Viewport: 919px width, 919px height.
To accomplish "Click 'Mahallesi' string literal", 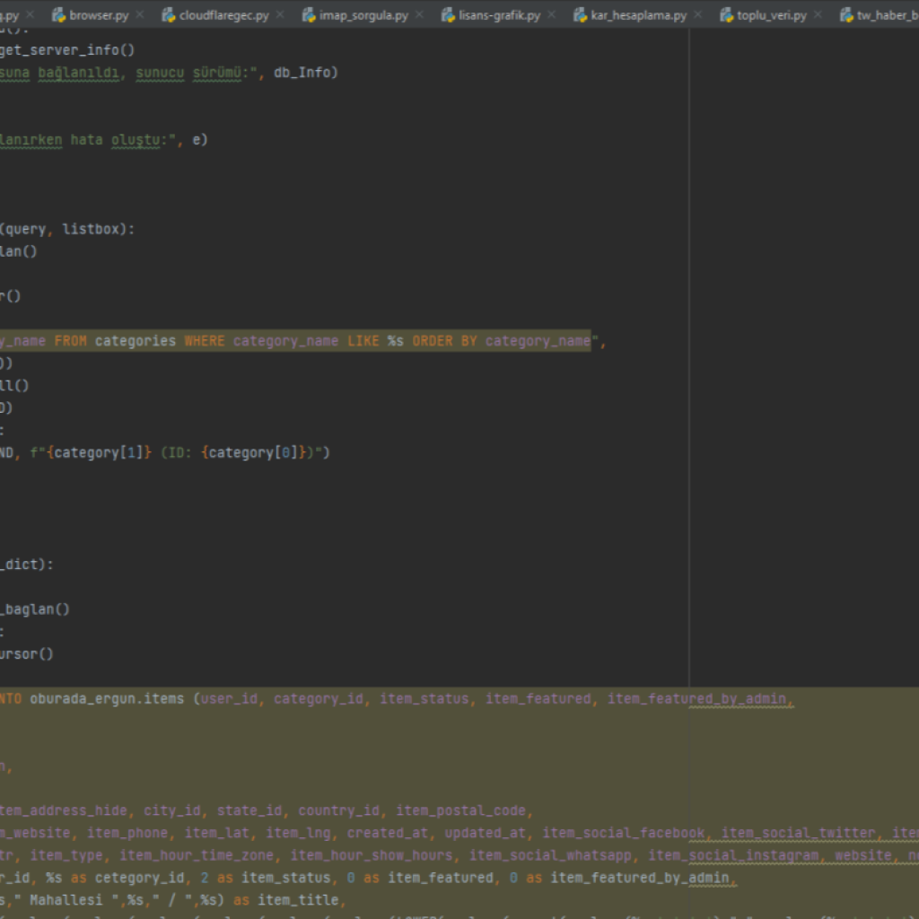I will click(66, 900).
